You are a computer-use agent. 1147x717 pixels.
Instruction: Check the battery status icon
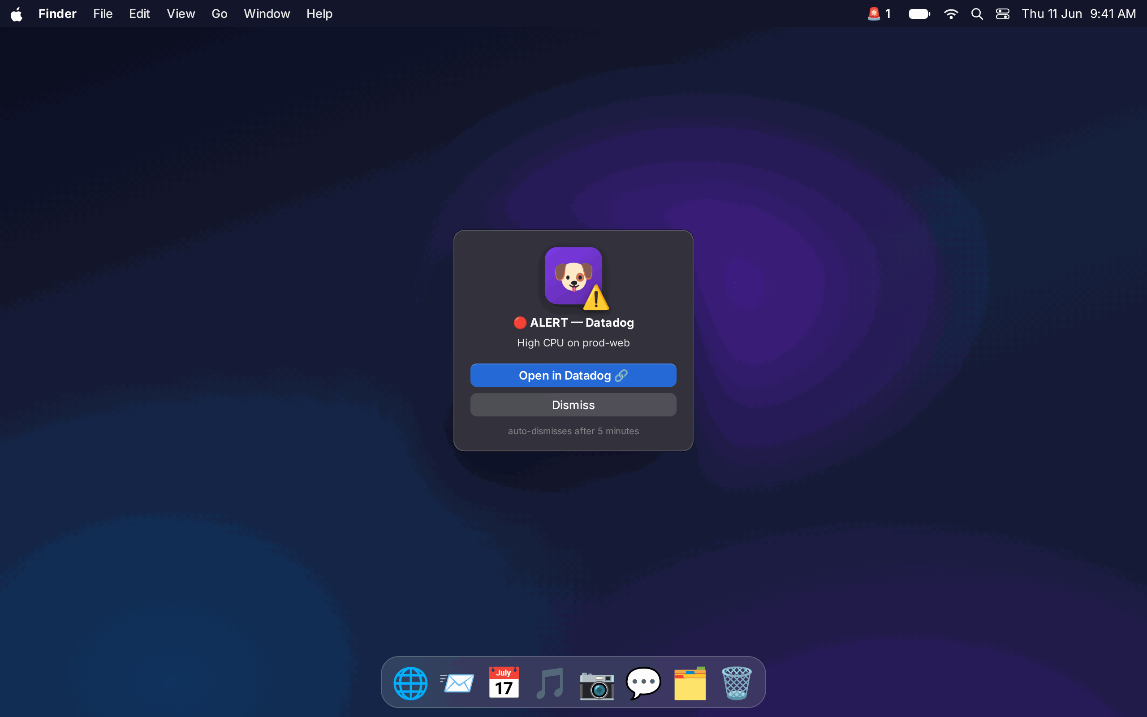pyautogui.click(x=919, y=14)
